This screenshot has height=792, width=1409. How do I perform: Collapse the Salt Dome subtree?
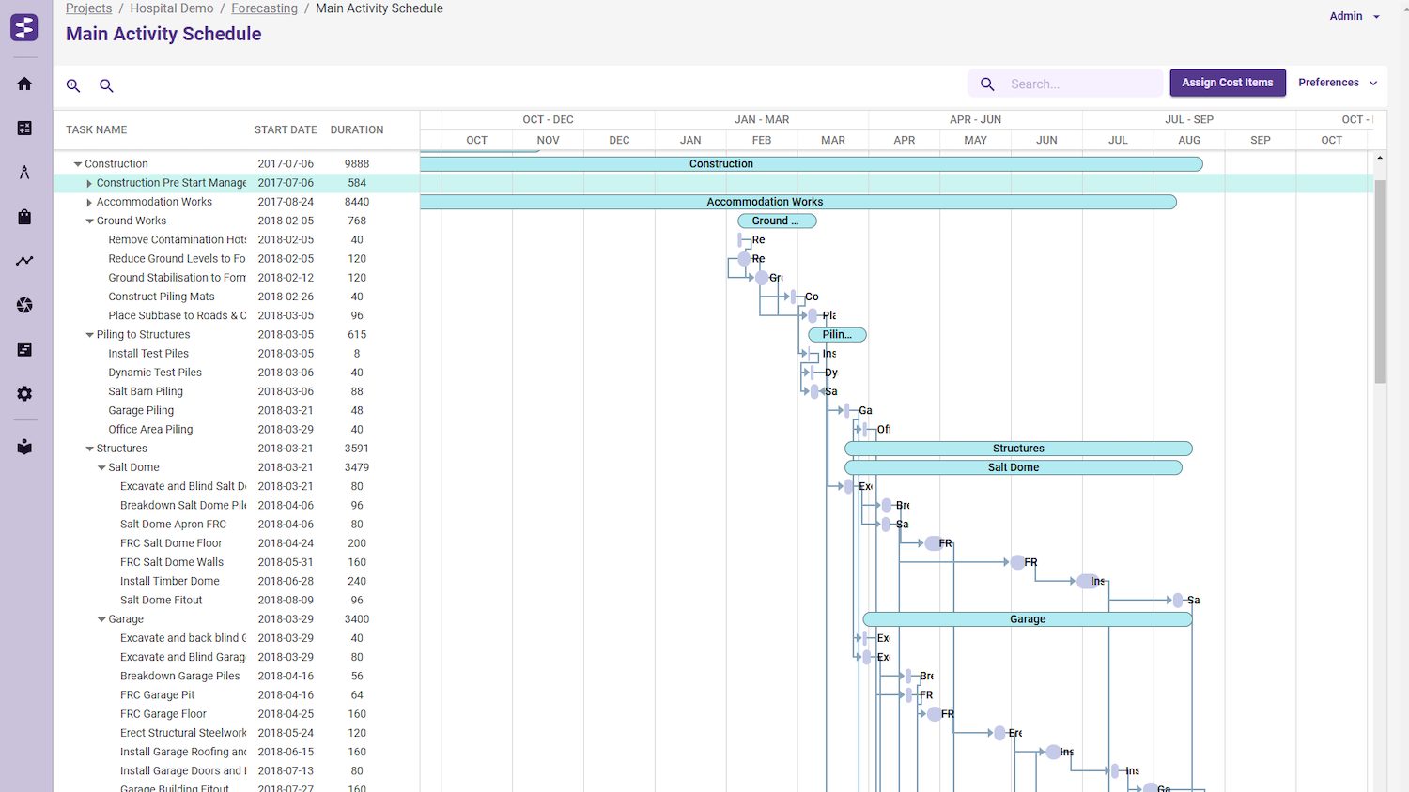(101, 466)
